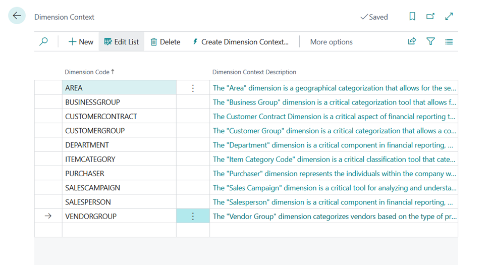Open page in new window icon

click(x=430, y=17)
